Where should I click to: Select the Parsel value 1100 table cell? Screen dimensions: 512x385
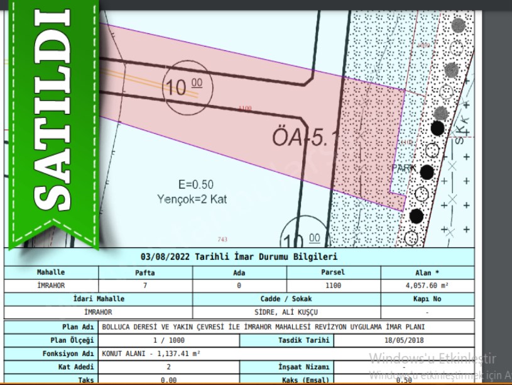pyautogui.click(x=333, y=285)
